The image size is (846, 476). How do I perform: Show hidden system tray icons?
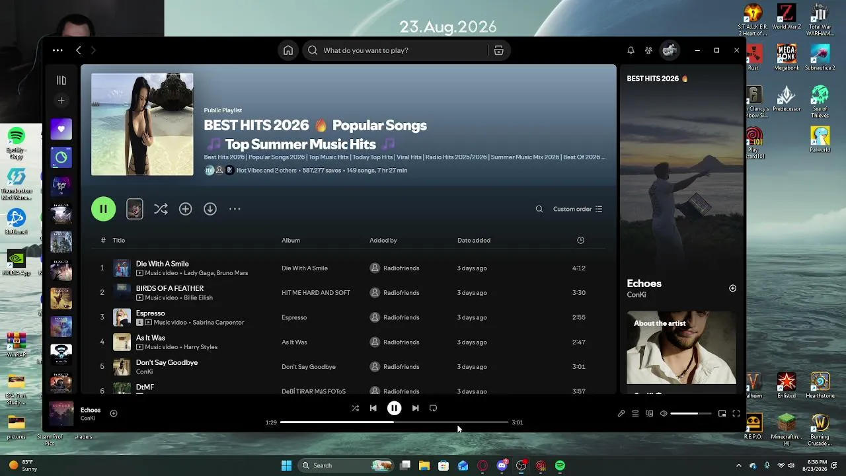point(739,465)
